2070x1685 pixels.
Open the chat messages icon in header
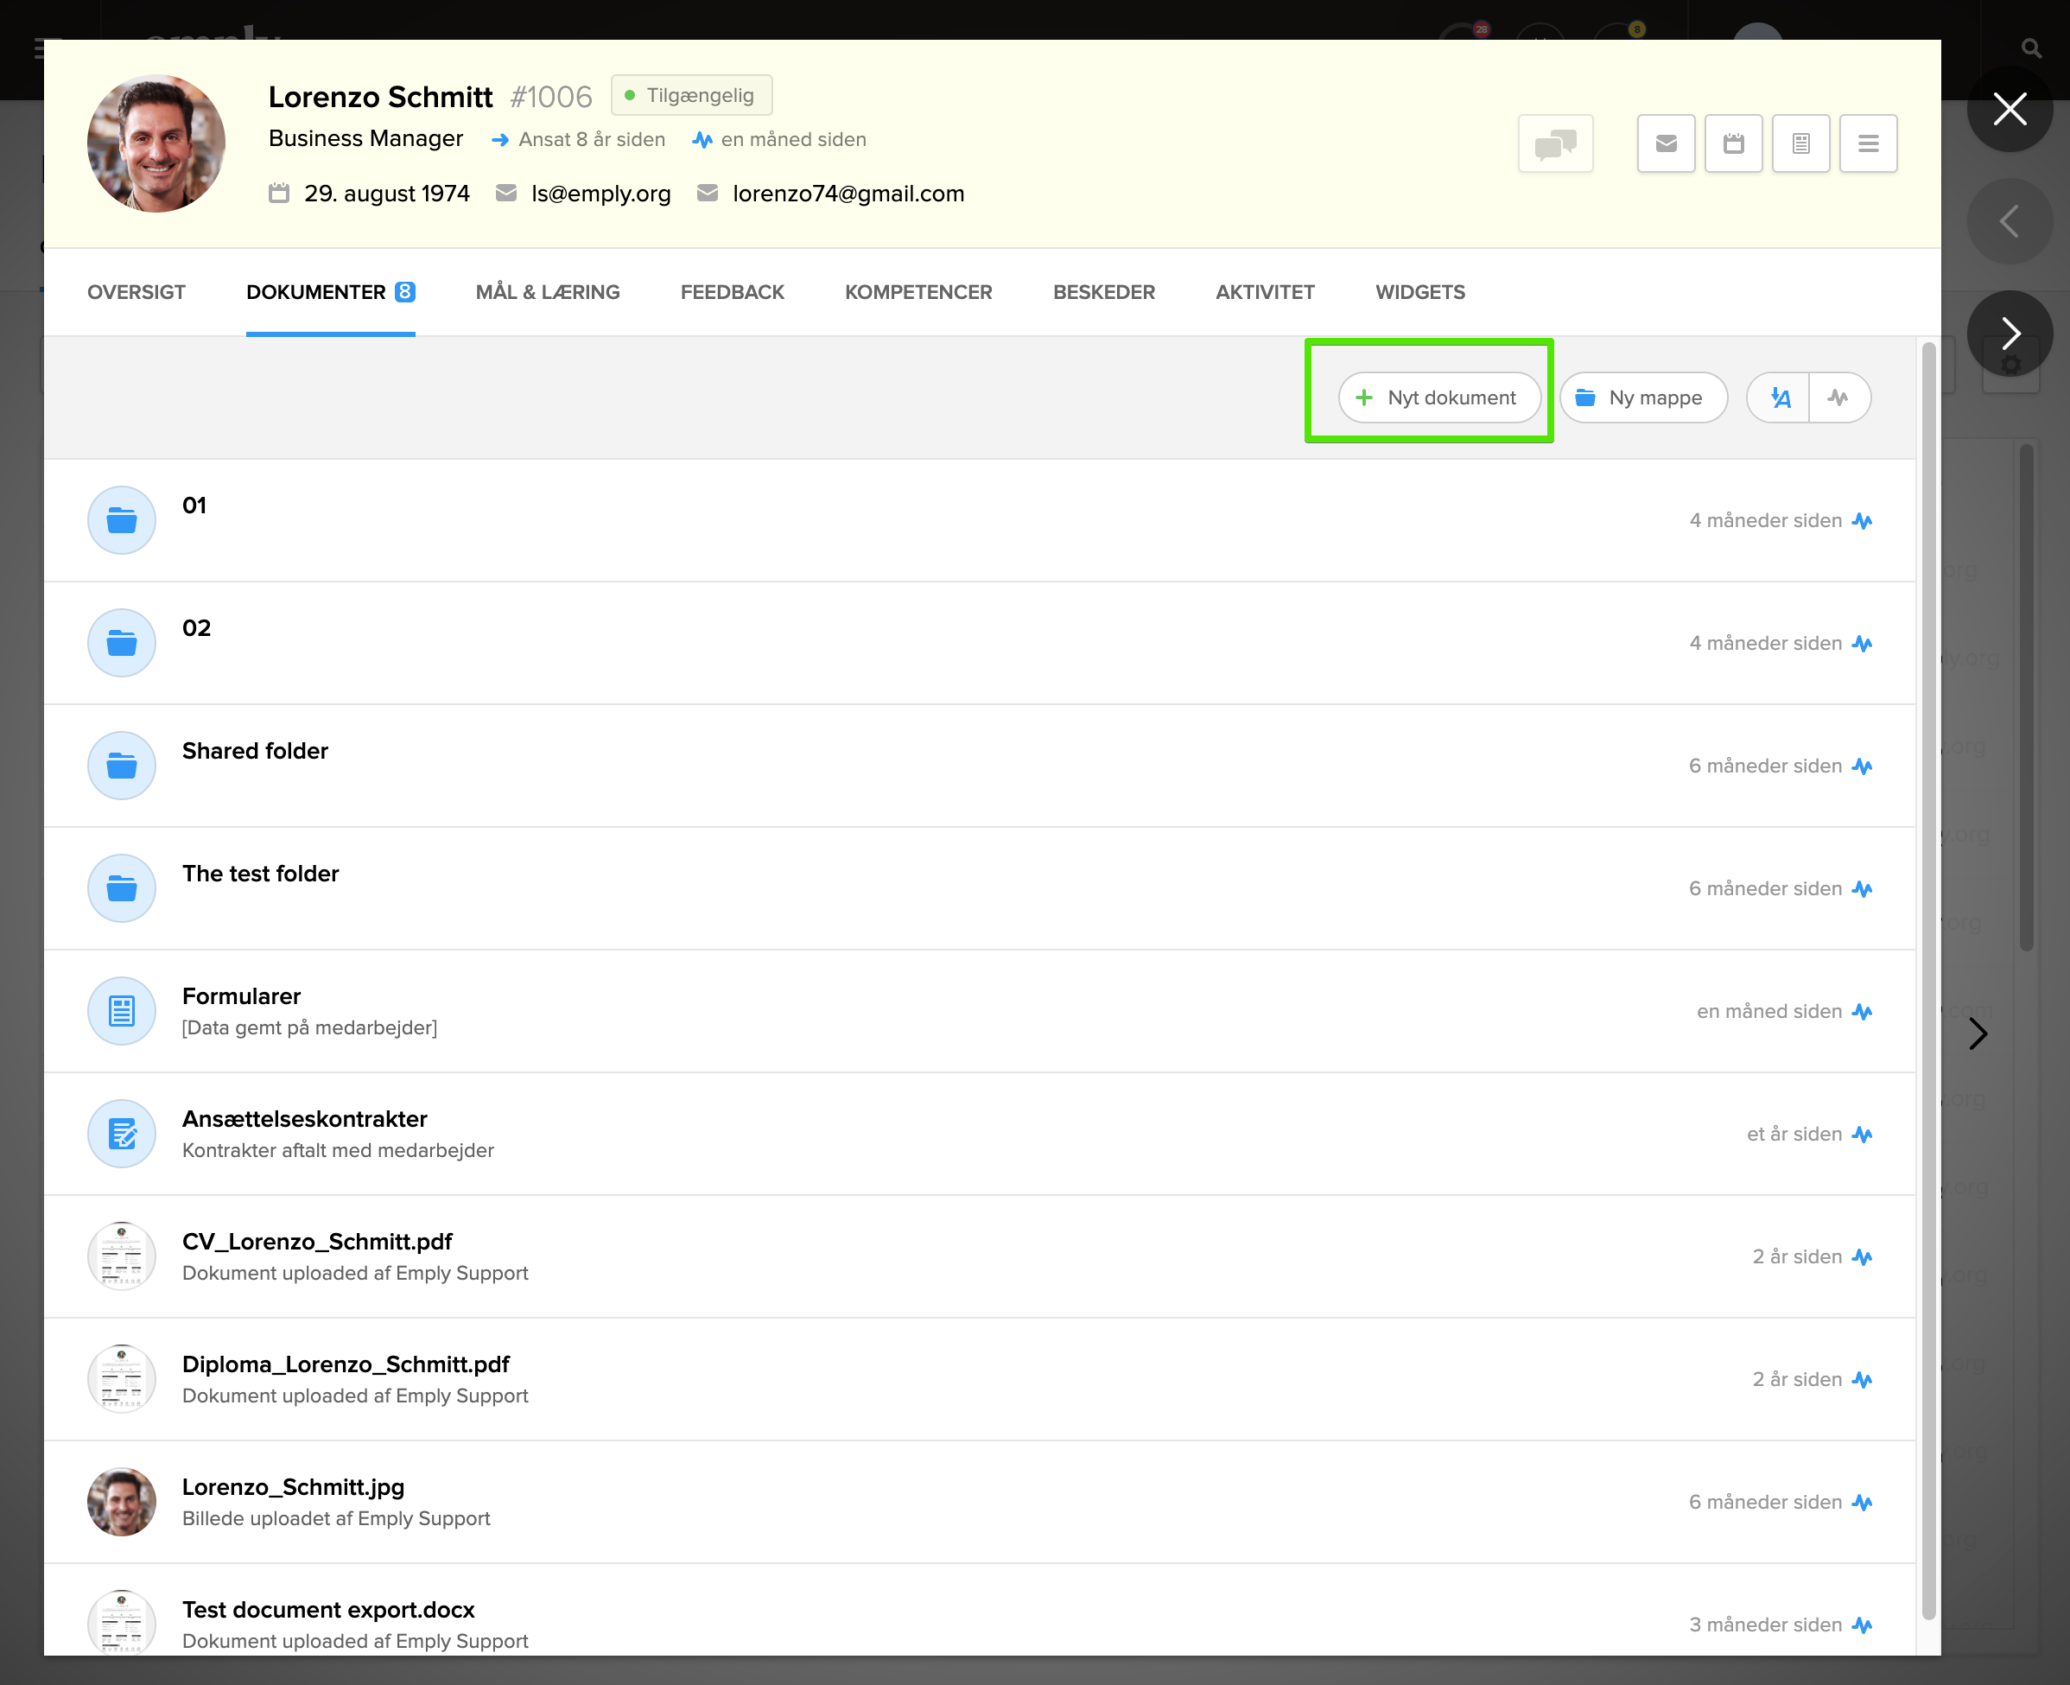click(1555, 143)
